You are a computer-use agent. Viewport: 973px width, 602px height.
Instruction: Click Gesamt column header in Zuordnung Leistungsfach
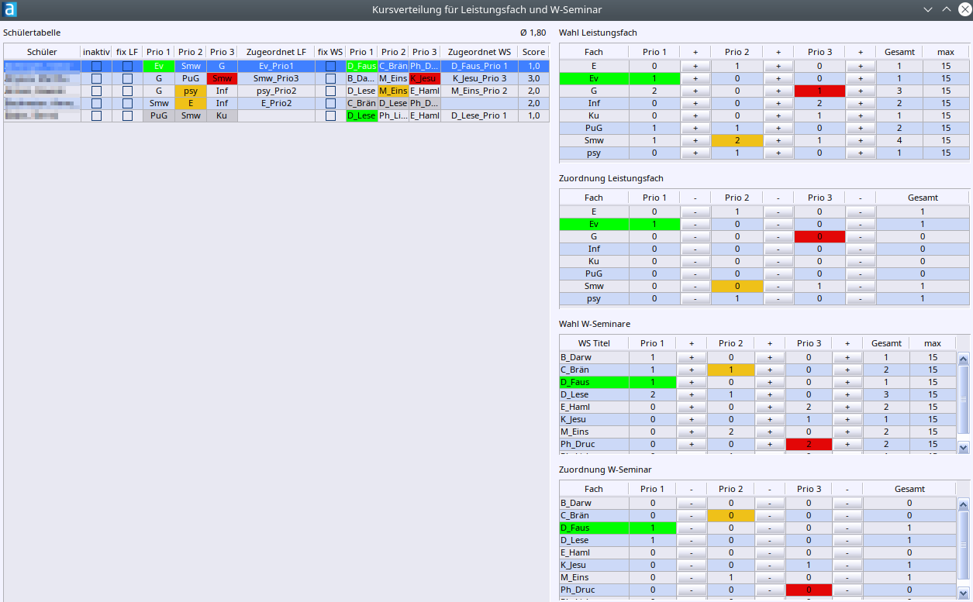pyautogui.click(x=923, y=198)
